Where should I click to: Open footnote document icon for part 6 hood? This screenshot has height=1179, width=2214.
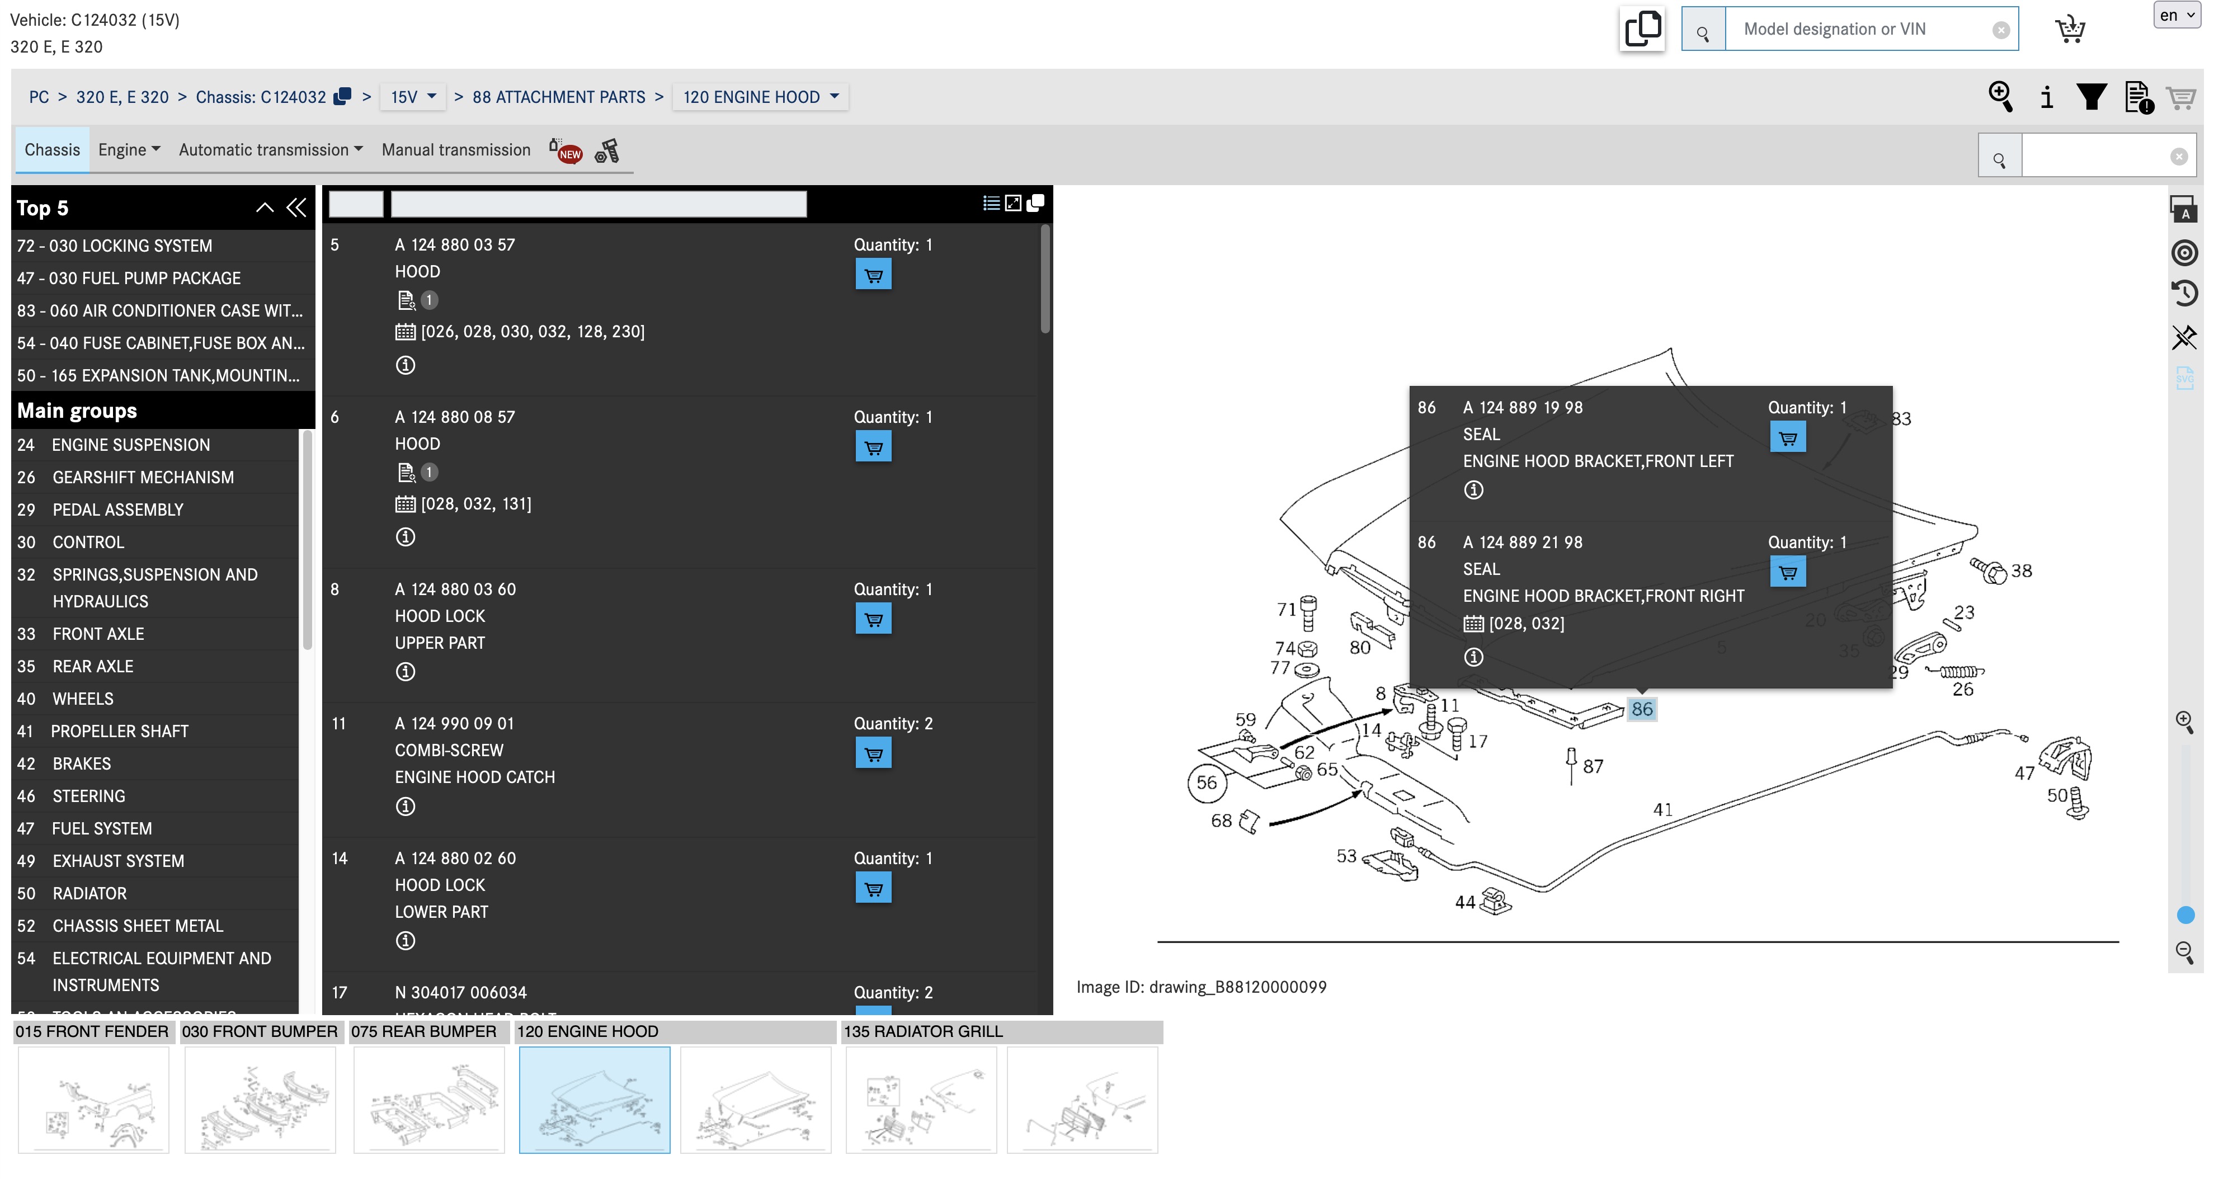407,472
